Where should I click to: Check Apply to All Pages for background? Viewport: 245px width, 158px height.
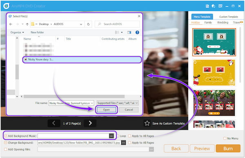point(129,142)
